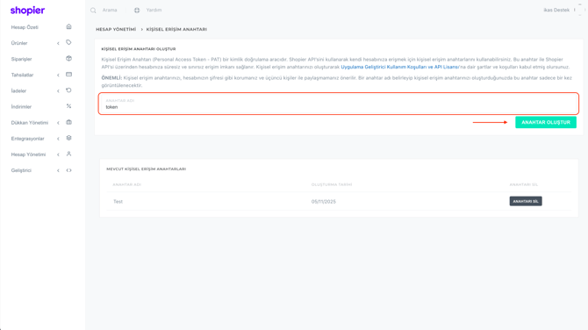Expand the Geliştirici submenu chevron
Screen dimensions: 588x330
(x=58, y=170)
